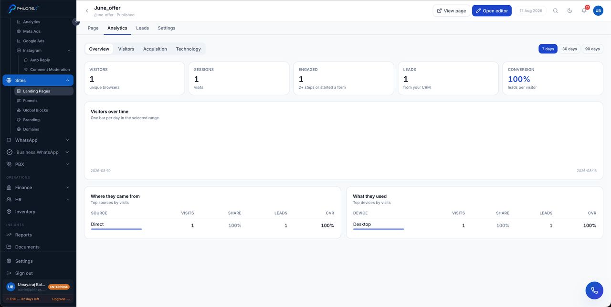Click the Analytics chart icon in sidebar

click(x=19, y=22)
